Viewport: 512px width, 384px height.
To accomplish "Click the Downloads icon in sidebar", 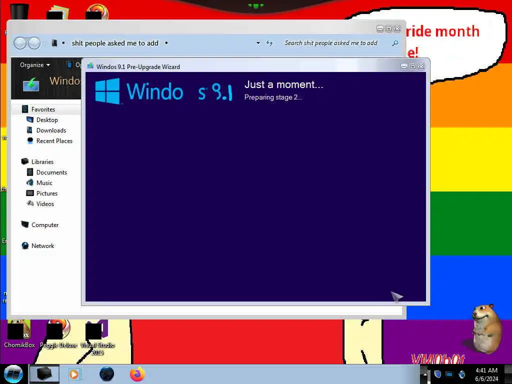I will point(29,130).
